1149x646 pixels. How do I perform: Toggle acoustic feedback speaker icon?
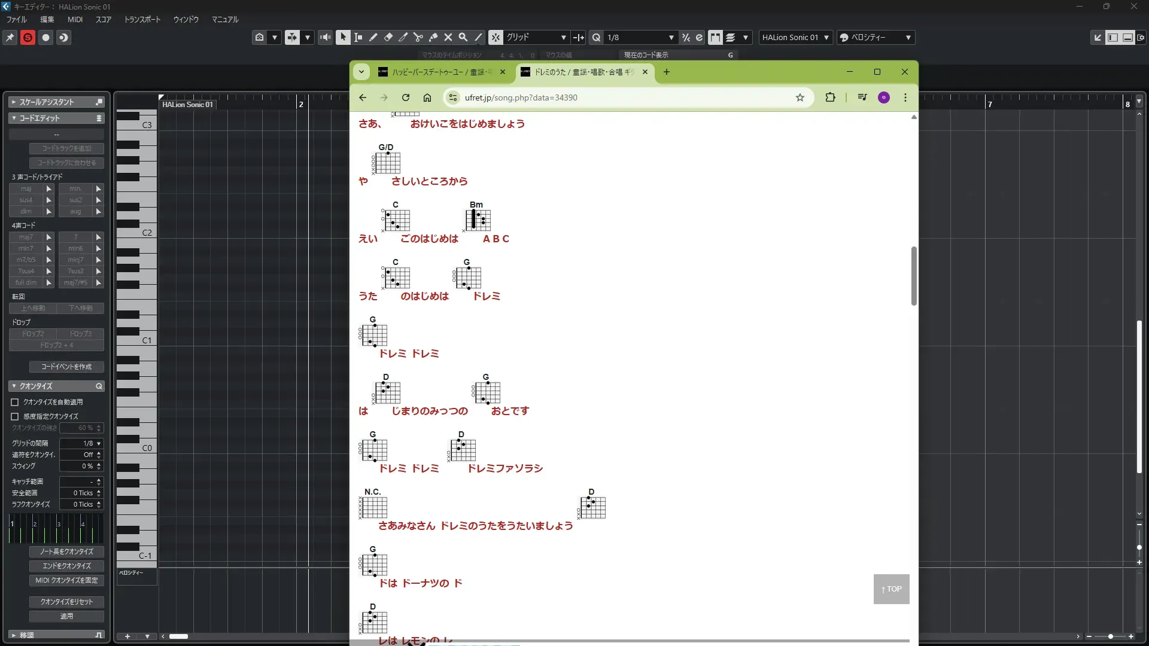click(325, 37)
